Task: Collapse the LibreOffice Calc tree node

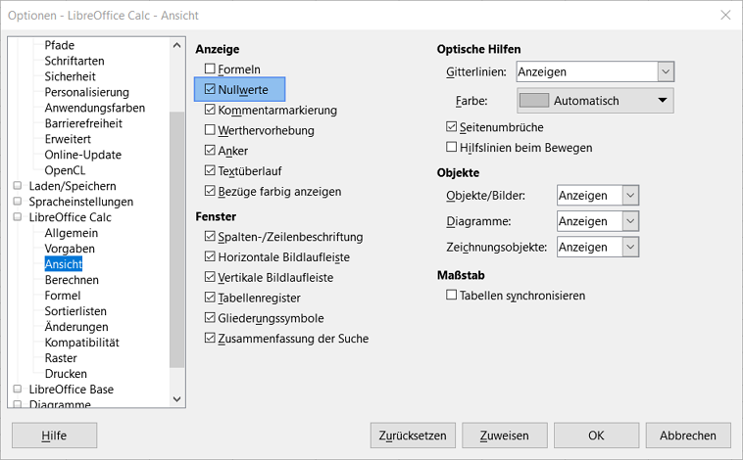Action: click(18, 216)
